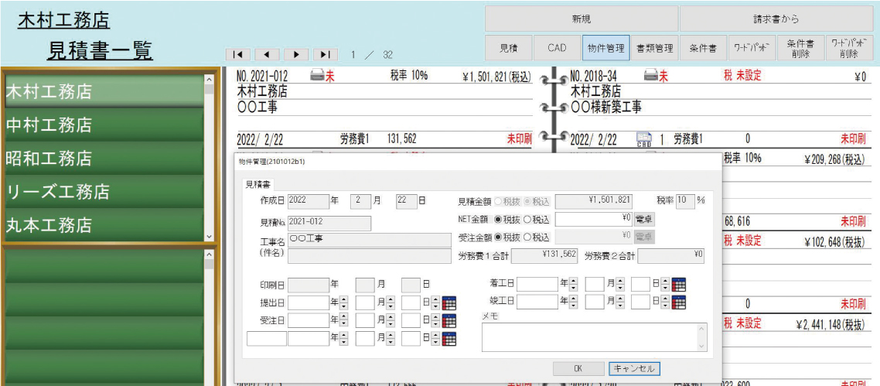
Task: Click the 竣工日 year stepper
Action: (x=573, y=302)
